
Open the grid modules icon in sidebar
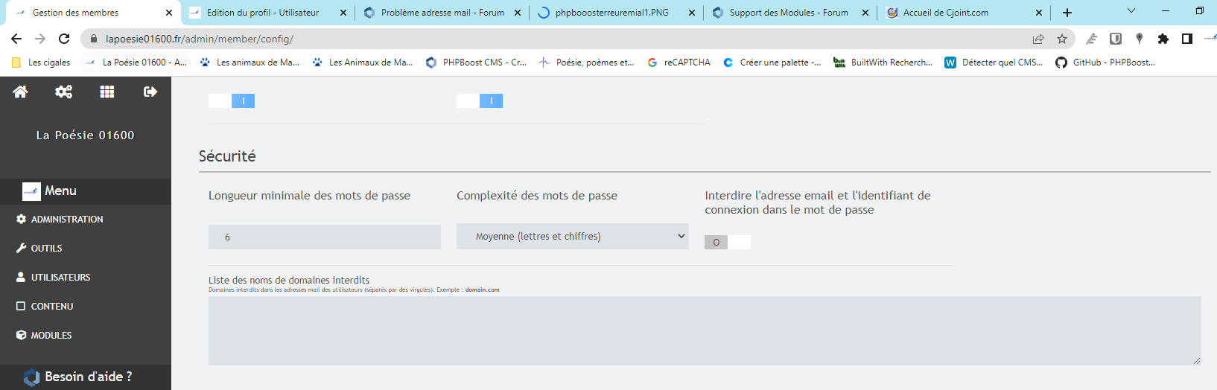pos(107,92)
